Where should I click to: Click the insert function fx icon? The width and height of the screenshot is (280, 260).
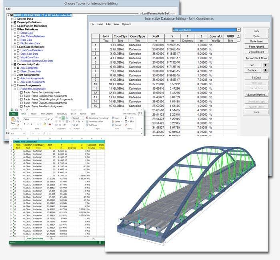click(44, 134)
